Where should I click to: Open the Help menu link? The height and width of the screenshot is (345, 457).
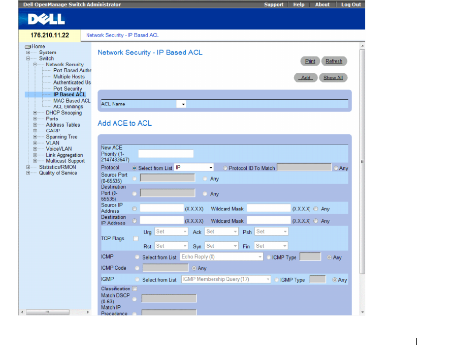tap(299, 5)
